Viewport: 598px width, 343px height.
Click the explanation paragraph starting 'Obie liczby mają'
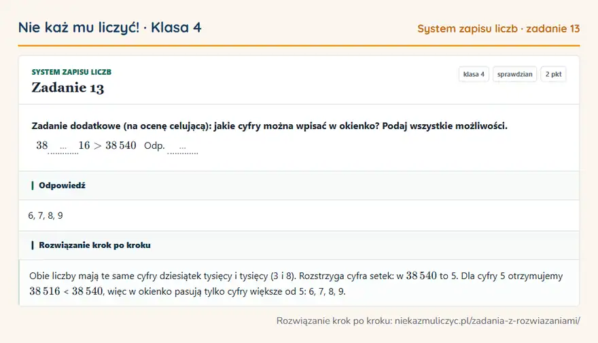click(x=296, y=283)
